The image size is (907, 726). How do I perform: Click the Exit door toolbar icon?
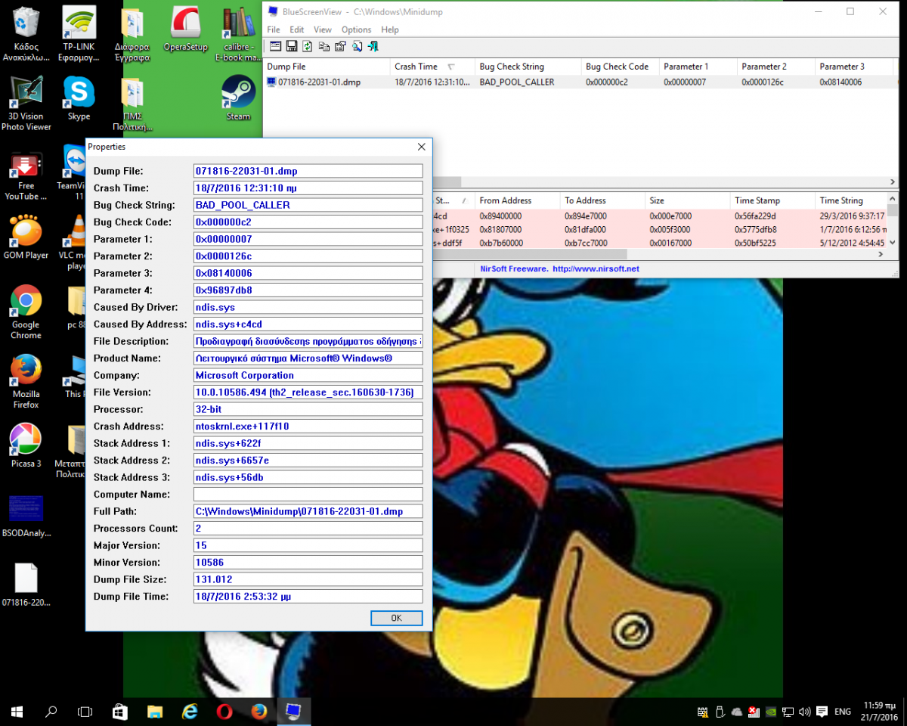(373, 46)
